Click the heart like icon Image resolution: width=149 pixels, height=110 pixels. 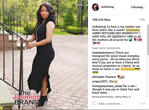pos(94,103)
